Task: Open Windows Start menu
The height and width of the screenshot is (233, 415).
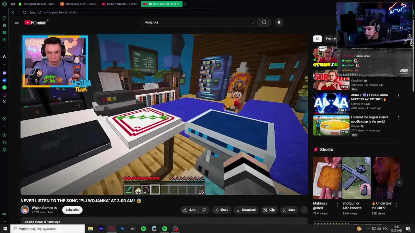Action: [x=5, y=229]
